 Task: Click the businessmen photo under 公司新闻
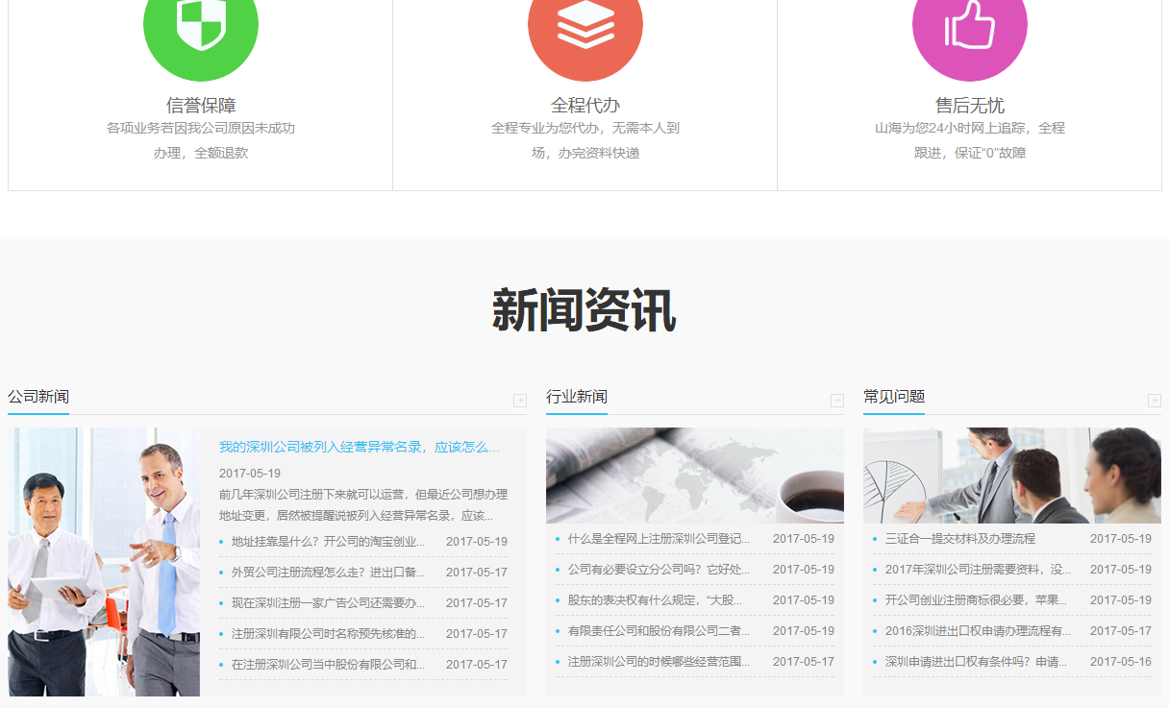[102, 562]
